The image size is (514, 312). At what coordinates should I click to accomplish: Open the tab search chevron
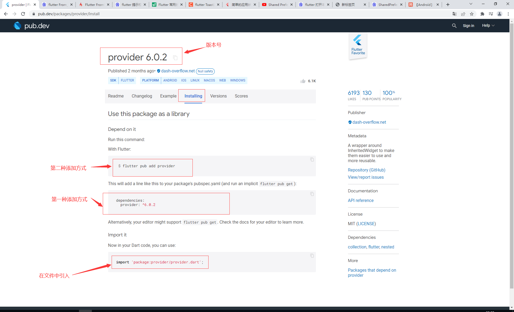[471, 4]
